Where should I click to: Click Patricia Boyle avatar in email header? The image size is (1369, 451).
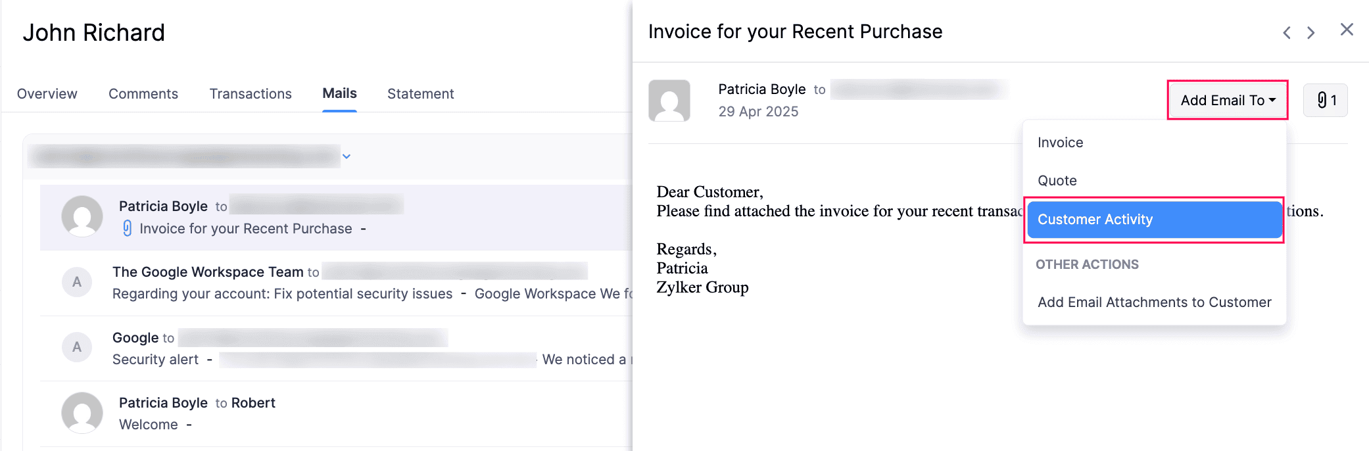[x=669, y=101]
